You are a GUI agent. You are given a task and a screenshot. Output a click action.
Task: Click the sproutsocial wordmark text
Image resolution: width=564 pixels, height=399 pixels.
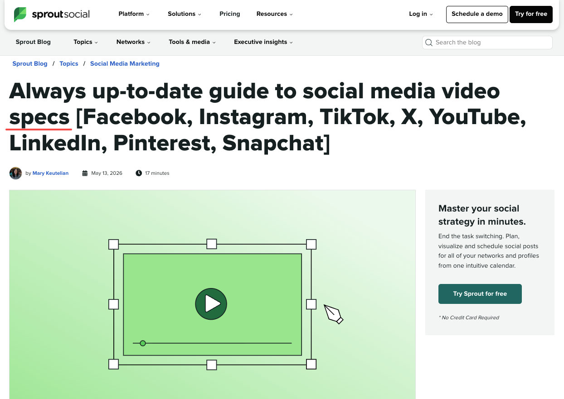[x=61, y=14]
